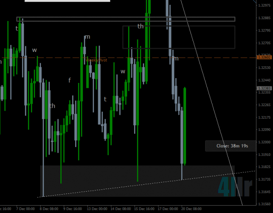273x213 pixels.
Task: Click the 1.32000 price axis label
Action: pos(264,142)
